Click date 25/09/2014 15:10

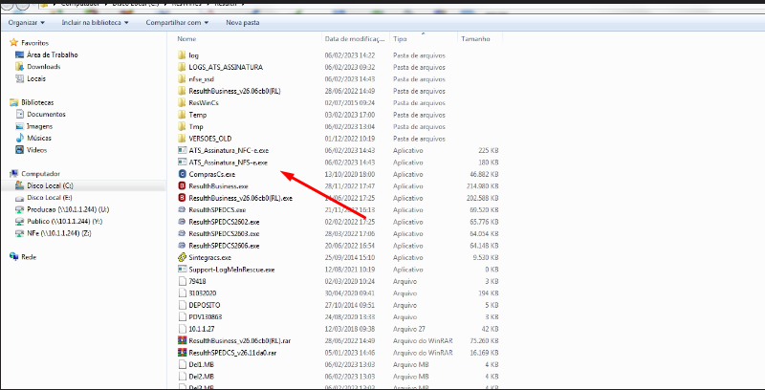click(x=350, y=257)
